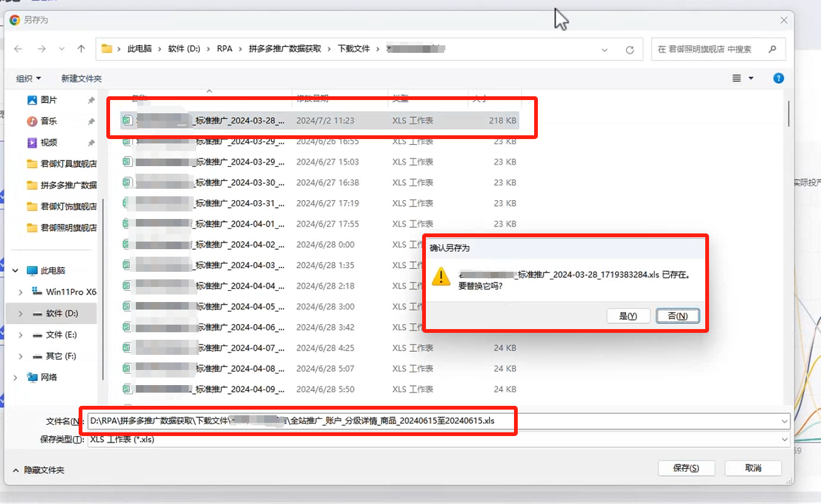The image size is (821, 504).
Task: Click 新建文件夹 in the toolbar
Action: tap(81, 79)
